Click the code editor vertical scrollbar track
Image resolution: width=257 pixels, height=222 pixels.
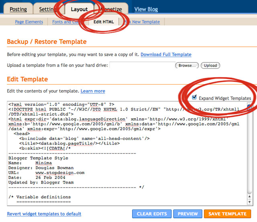[249, 148]
